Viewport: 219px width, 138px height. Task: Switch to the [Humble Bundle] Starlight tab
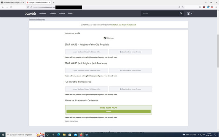13,2
